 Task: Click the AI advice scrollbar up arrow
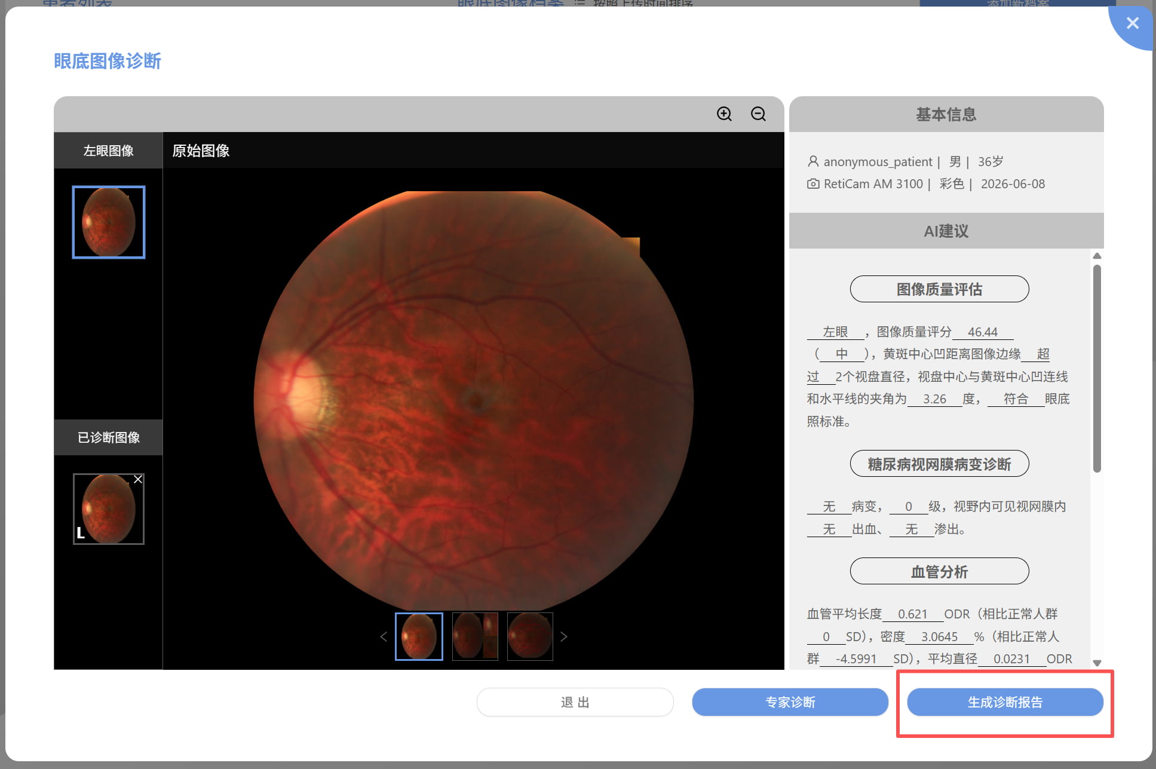click(x=1097, y=256)
